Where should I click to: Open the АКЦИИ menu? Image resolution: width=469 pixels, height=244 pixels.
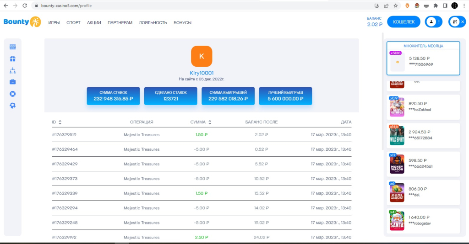(94, 23)
